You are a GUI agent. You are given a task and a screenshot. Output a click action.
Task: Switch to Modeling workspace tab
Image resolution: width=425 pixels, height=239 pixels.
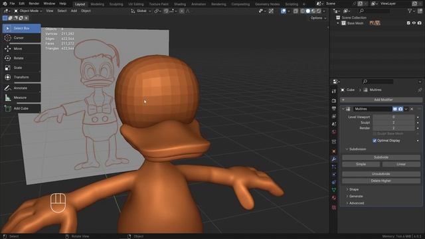[98, 4]
